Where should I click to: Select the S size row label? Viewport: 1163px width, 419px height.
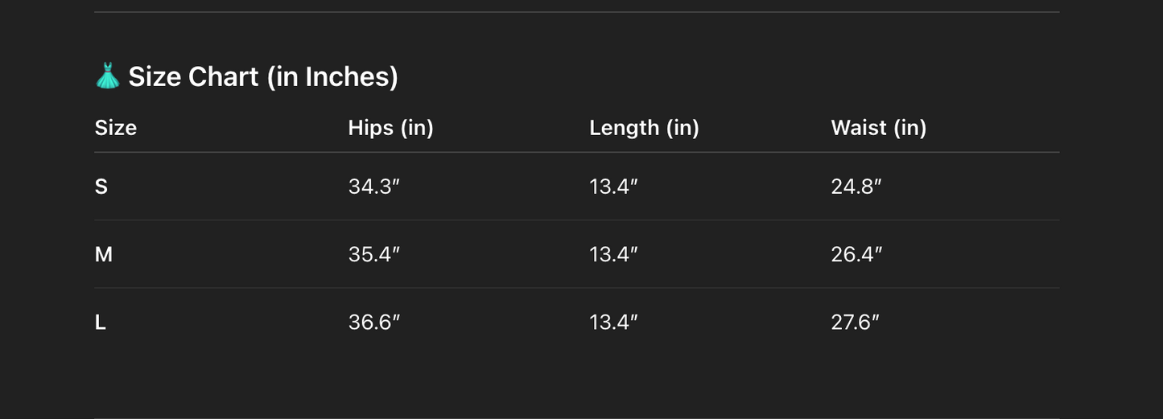(101, 187)
